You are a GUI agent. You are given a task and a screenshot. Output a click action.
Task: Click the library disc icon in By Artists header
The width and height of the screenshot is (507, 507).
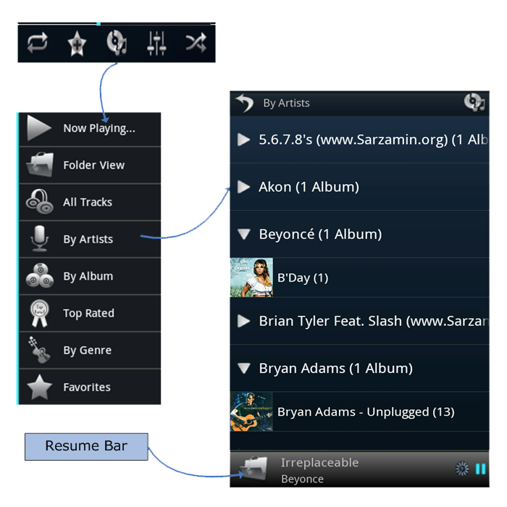(474, 103)
